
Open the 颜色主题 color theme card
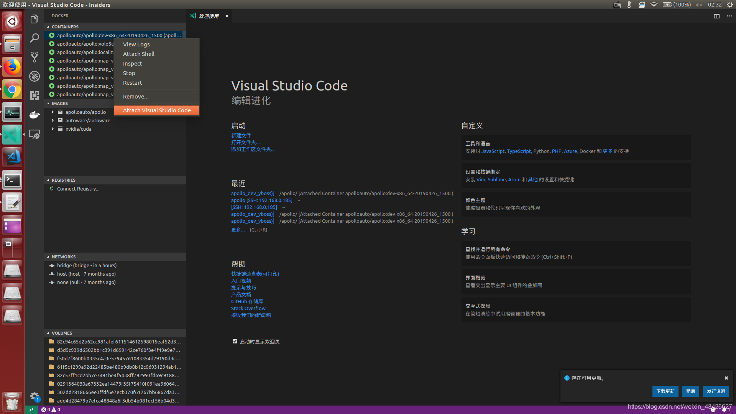[x=576, y=204]
